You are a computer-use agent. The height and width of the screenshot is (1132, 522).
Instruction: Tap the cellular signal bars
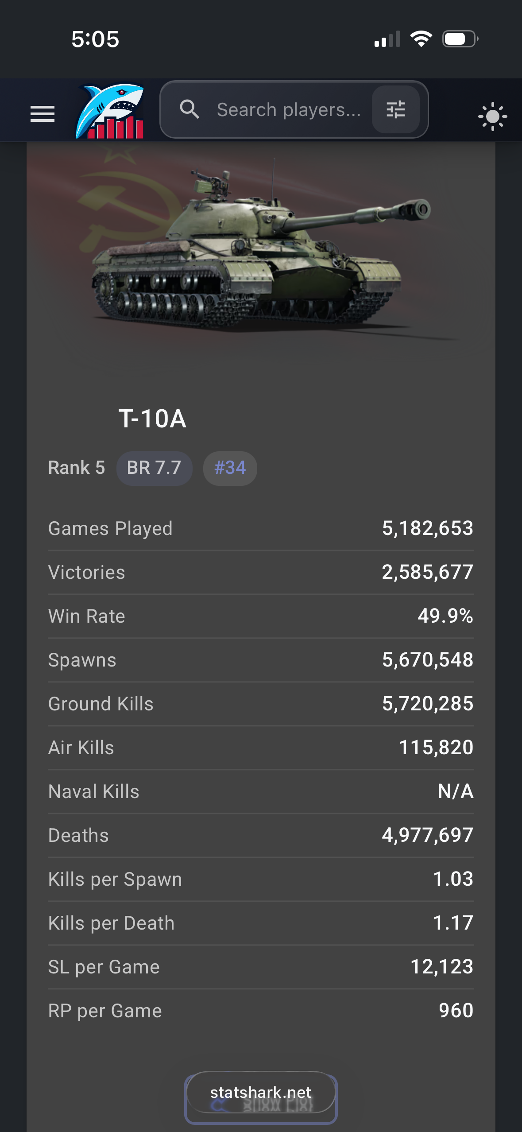pos(387,39)
